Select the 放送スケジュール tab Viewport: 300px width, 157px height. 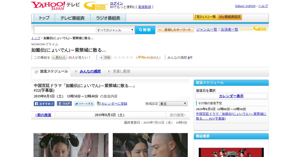click(x=51, y=72)
